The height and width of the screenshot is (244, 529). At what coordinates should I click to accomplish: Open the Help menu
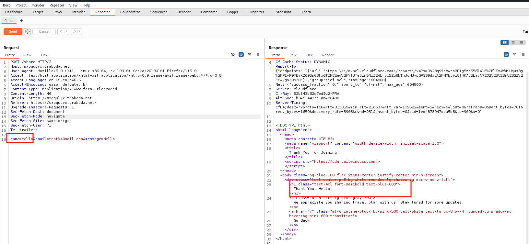click(86, 5)
